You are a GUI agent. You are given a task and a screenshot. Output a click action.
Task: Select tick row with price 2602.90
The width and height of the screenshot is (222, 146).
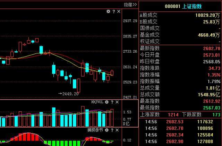pos(180,141)
